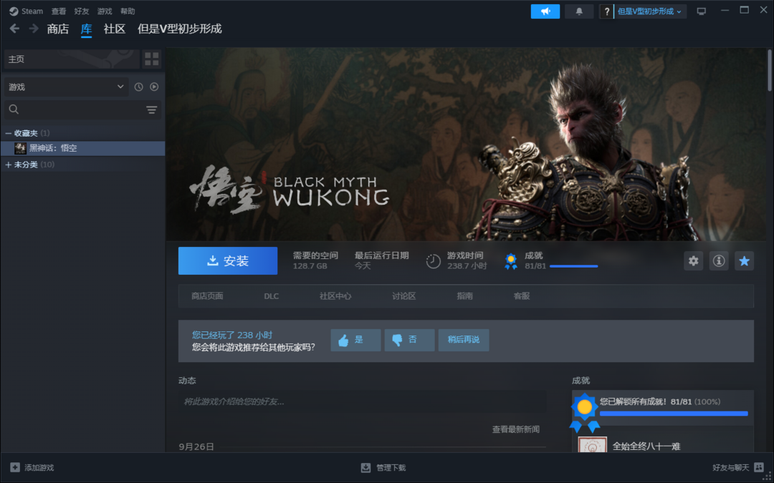The image size is (774, 483).
Task: Click the 添加游戏 plus icon
Action: (15, 467)
